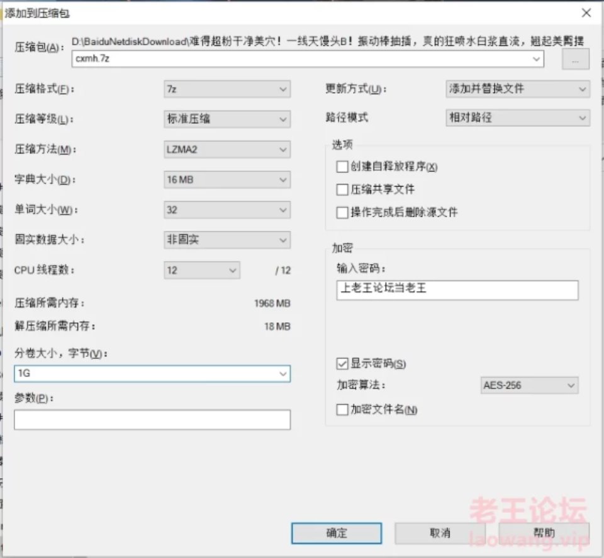Image resolution: width=604 pixels, height=558 pixels.
Task: Open the 压缩格式 format dropdown showing 7z
Action: pyautogui.click(x=284, y=89)
